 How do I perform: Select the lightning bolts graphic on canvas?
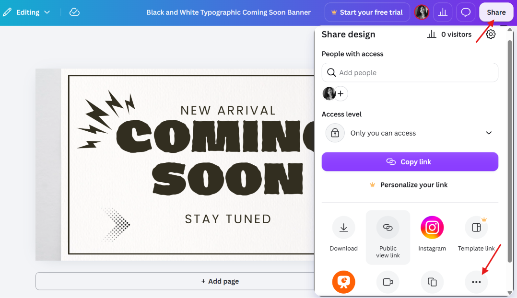coord(106,119)
